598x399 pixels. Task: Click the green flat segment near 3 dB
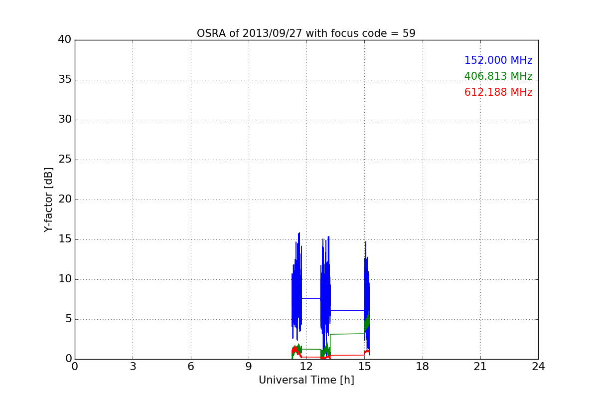coord(347,334)
